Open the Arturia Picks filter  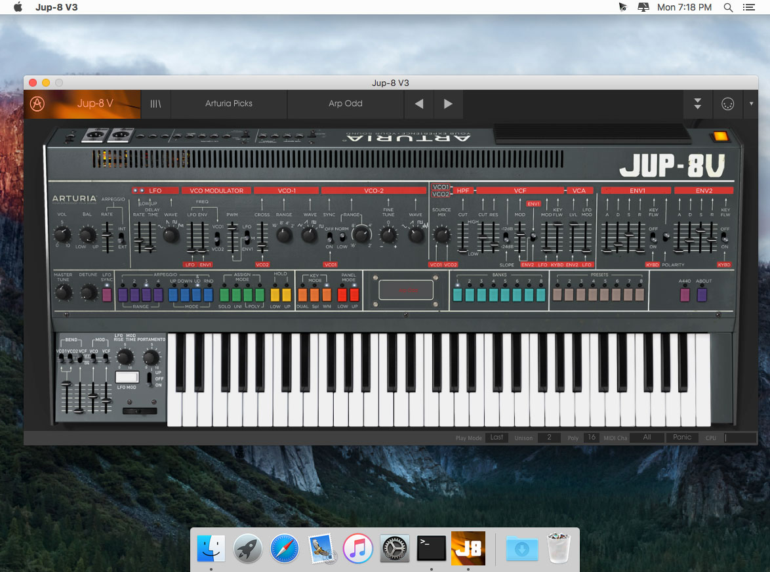coord(229,104)
